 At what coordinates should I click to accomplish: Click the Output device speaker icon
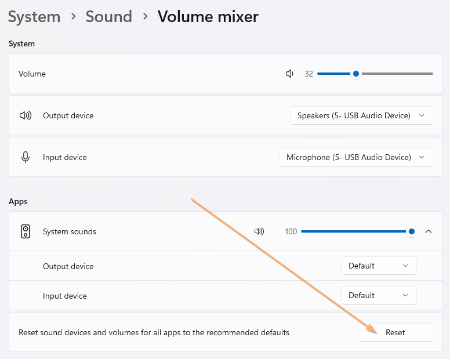click(x=26, y=115)
